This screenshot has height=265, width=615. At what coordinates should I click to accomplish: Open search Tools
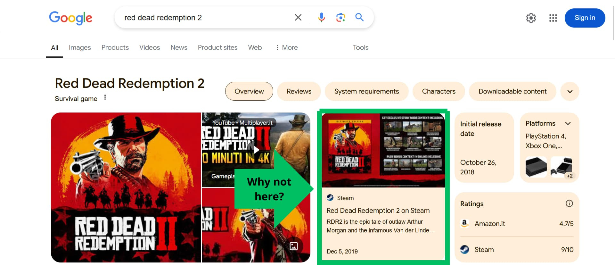(361, 47)
